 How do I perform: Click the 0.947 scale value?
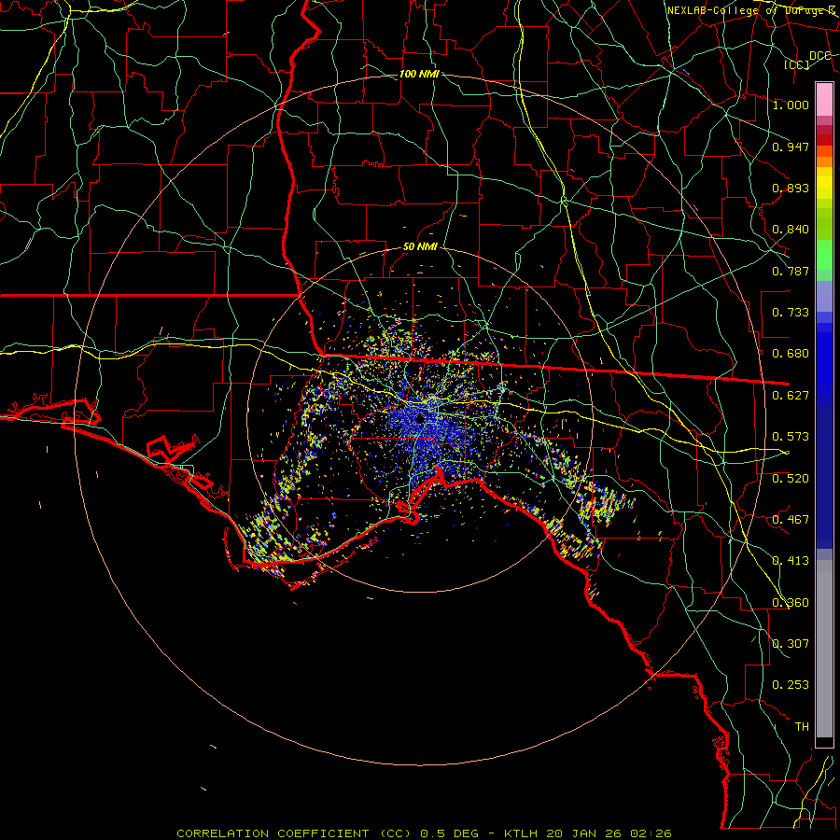tap(791, 147)
